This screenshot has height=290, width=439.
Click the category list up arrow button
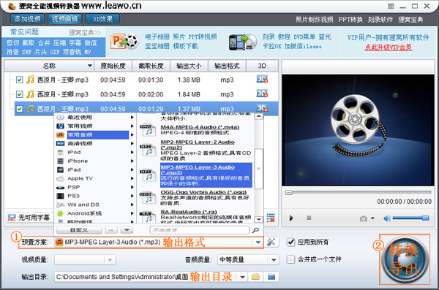tap(111, 230)
